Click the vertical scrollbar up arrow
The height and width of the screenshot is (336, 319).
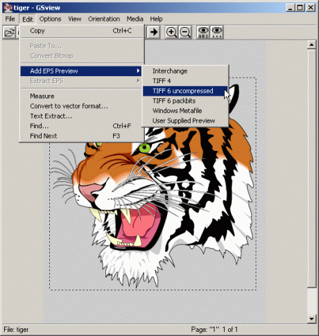click(311, 44)
